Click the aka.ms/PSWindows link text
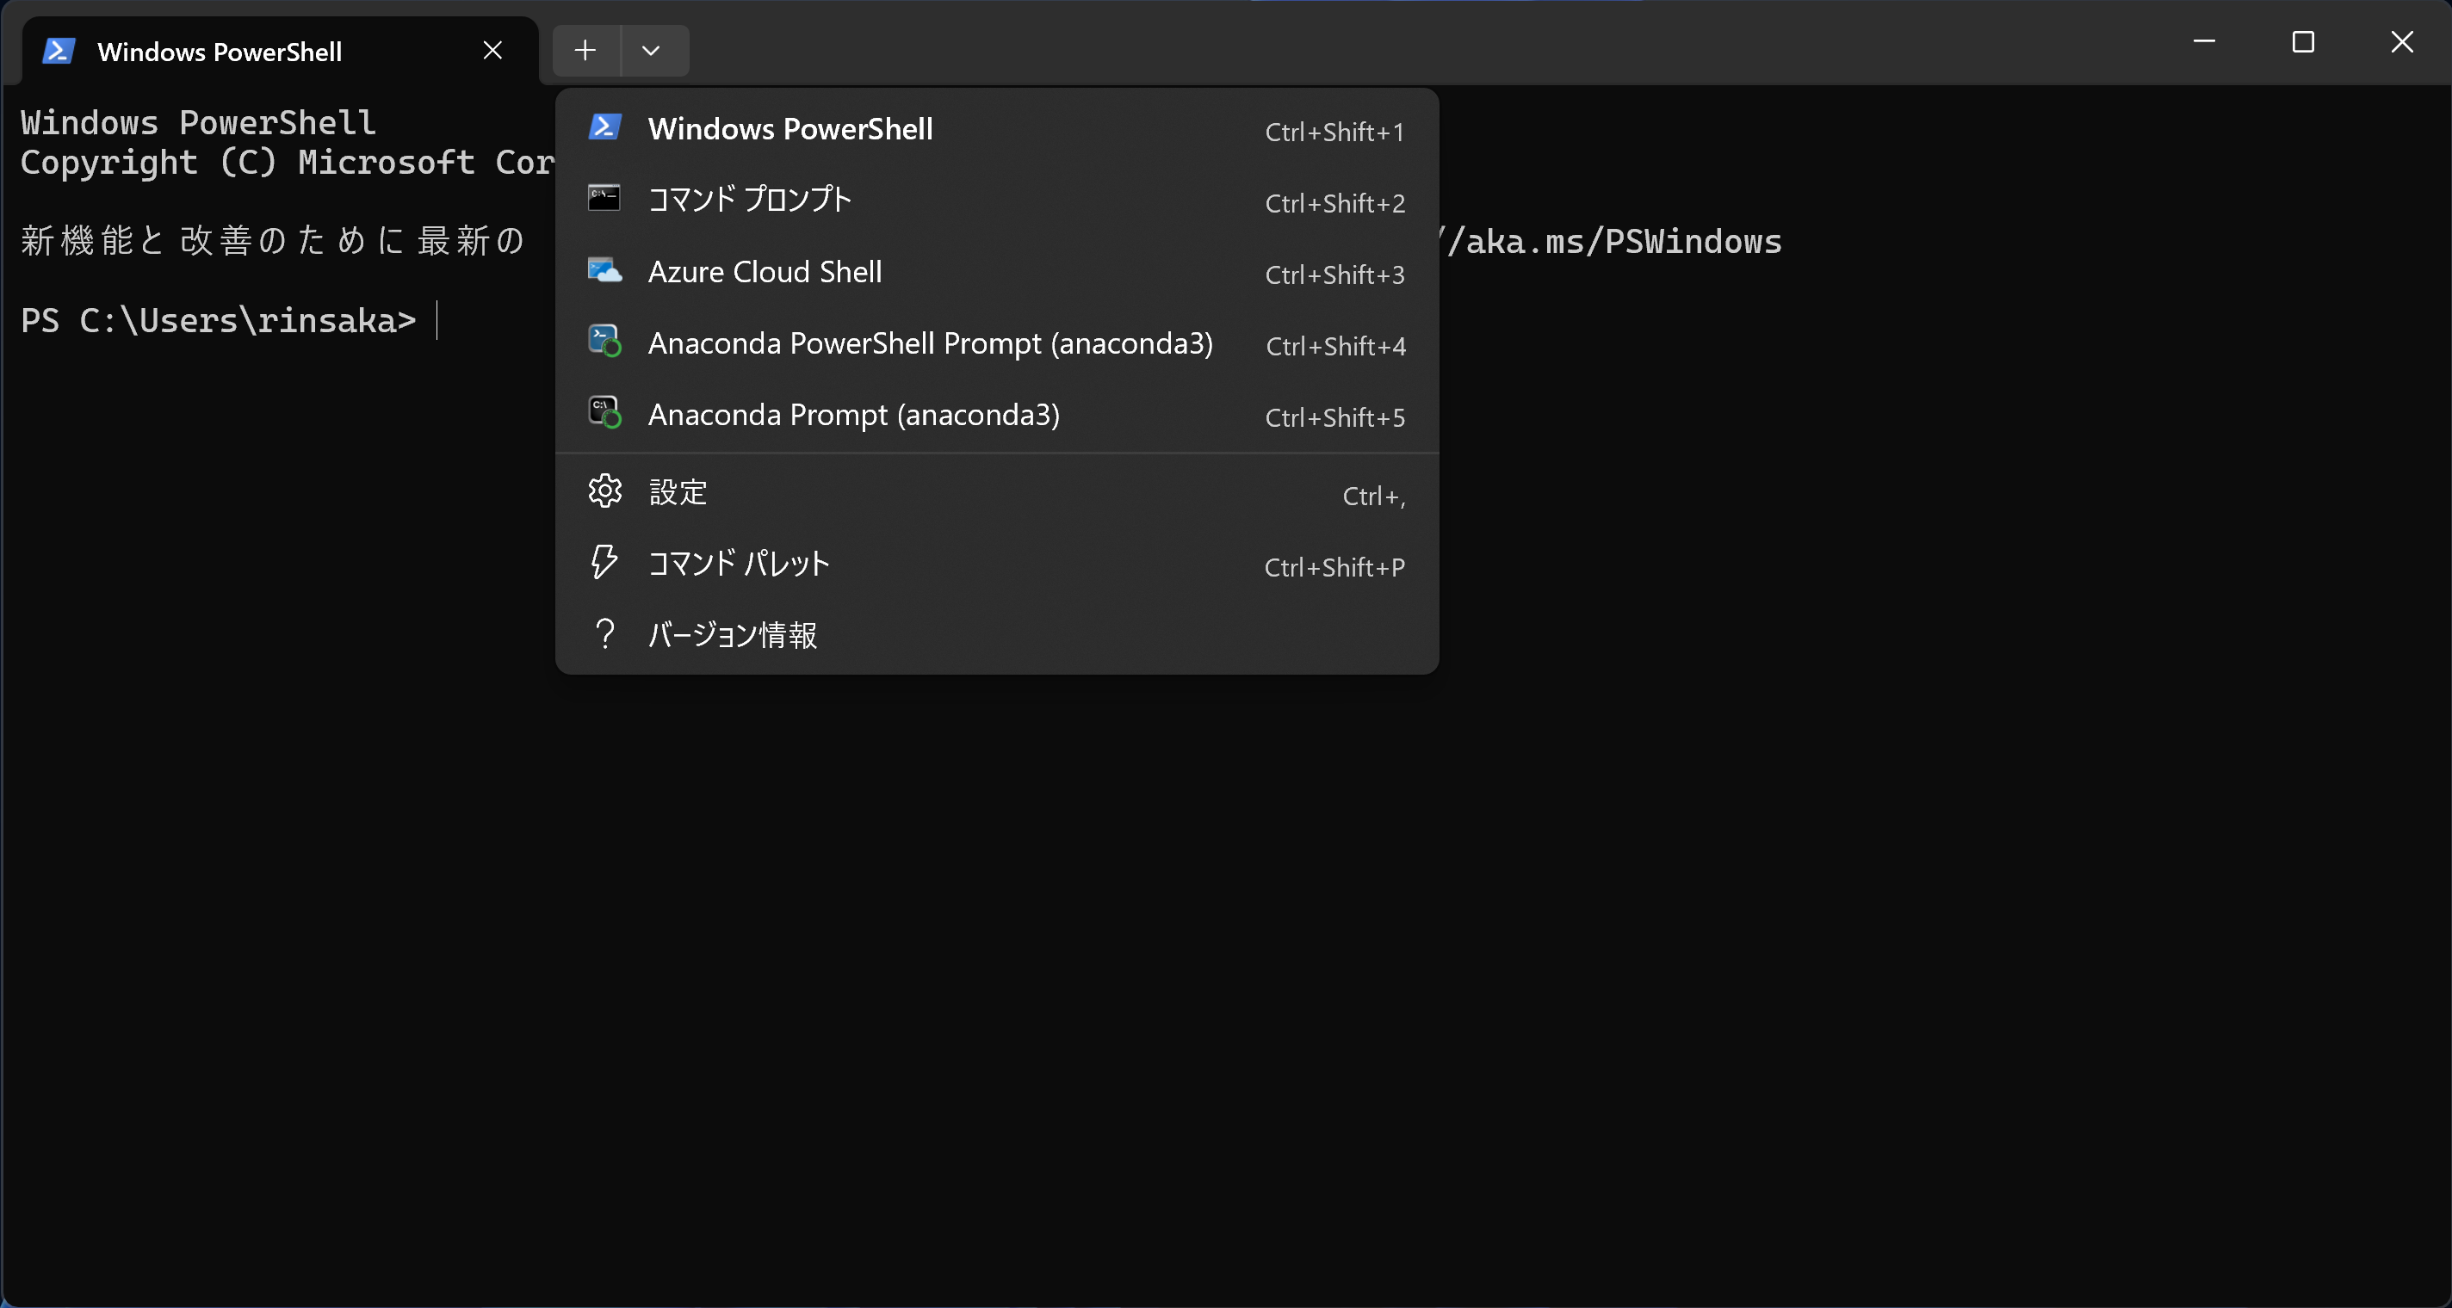The height and width of the screenshot is (1308, 2452). point(1611,242)
